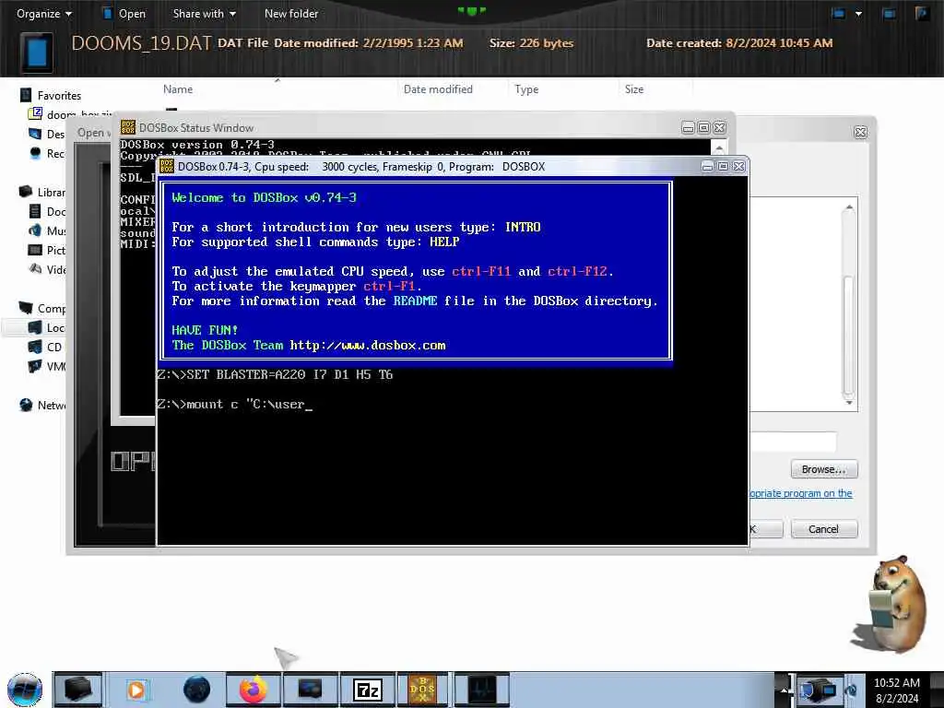Select Network in the navigation pane
944x708 pixels.
pos(42,406)
